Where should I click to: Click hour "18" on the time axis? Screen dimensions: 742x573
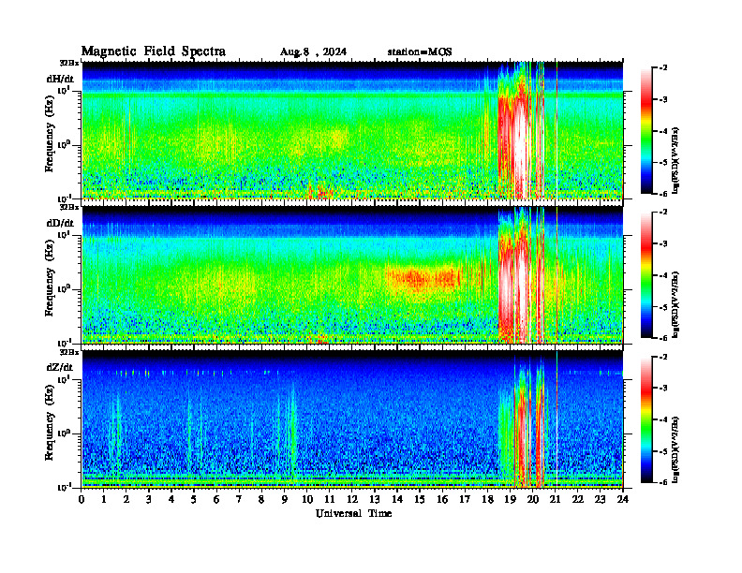point(487,499)
